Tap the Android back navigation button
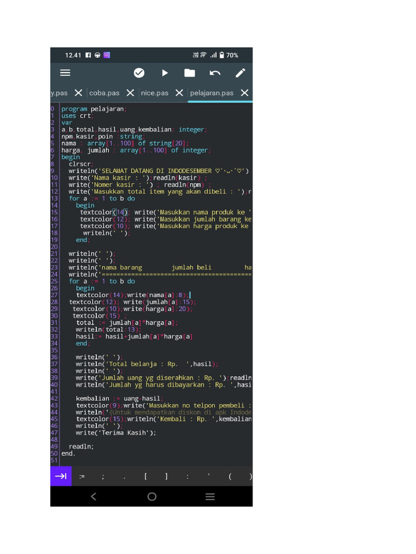 (x=93, y=497)
